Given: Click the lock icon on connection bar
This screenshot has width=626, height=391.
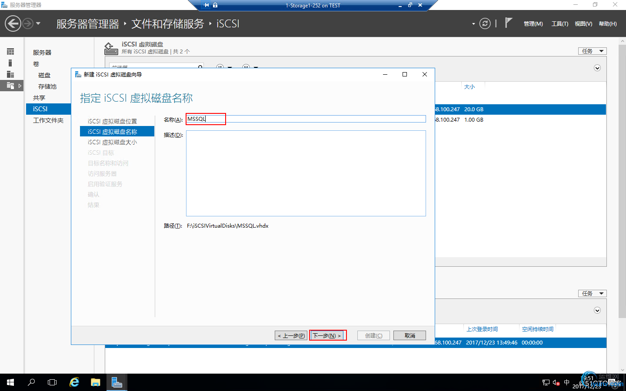Looking at the screenshot, I should 215,5.
